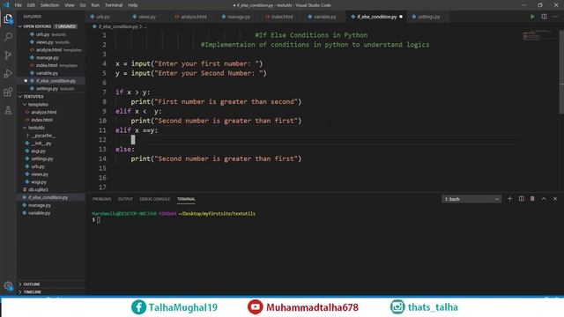Open index.html under templates folder
This screenshot has height=317, width=564.
pyautogui.click(x=51, y=120)
